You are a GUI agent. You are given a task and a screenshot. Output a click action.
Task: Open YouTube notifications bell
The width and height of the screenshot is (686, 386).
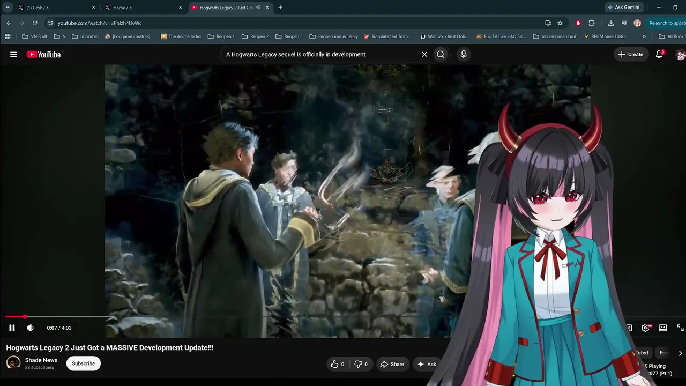660,54
